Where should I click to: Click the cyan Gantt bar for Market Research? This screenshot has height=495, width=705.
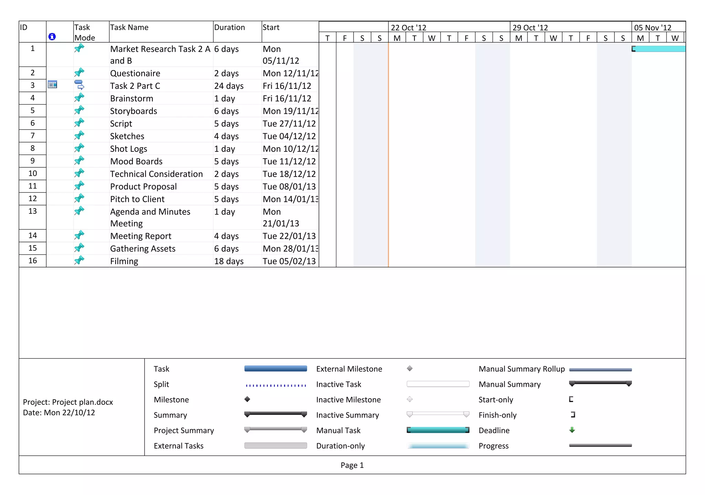click(659, 49)
